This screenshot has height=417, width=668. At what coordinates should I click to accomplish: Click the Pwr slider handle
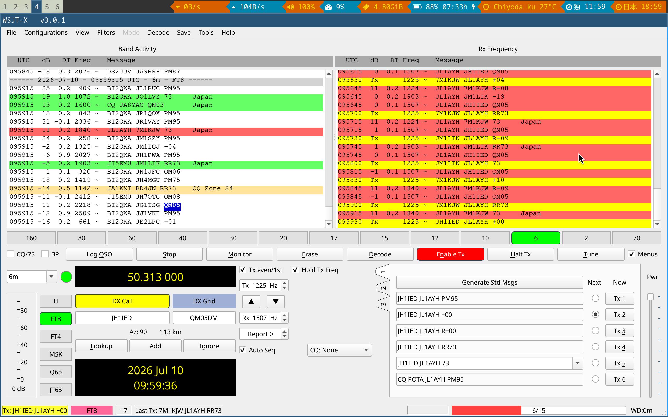point(651,297)
